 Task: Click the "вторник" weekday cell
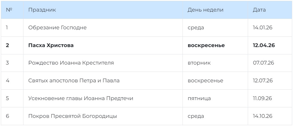pos(199,63)
